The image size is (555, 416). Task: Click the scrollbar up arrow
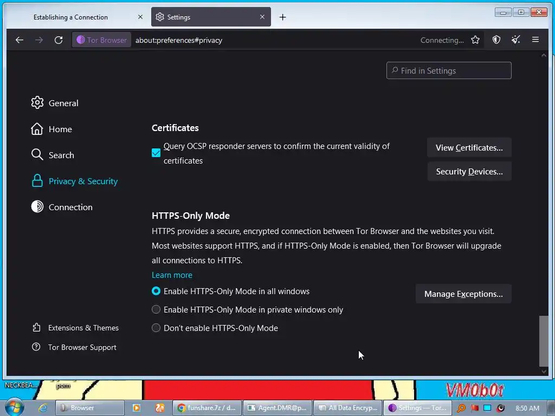pyautogui.click(x=544, y=56)
